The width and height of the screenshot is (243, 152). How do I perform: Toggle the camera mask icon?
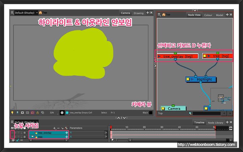(27, 113)
